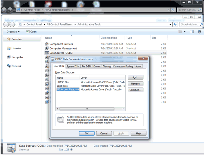Sort by the Type column header

pos(138,38)
